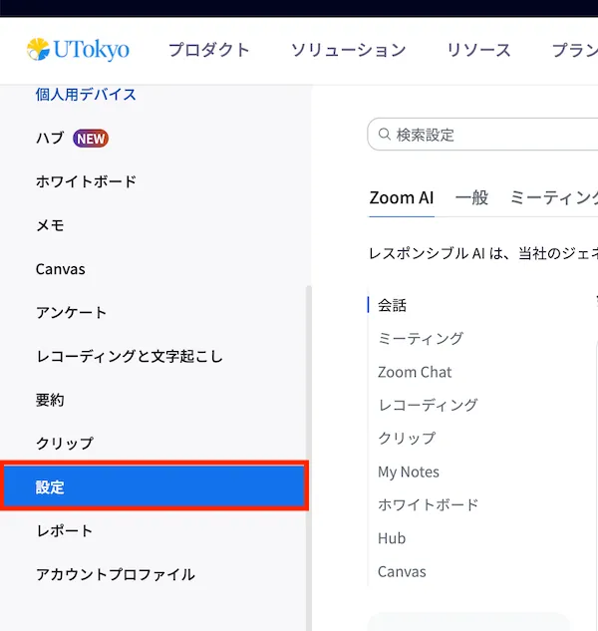
Task: Open Canvas in the left sidebar
Action: (61, 269)
